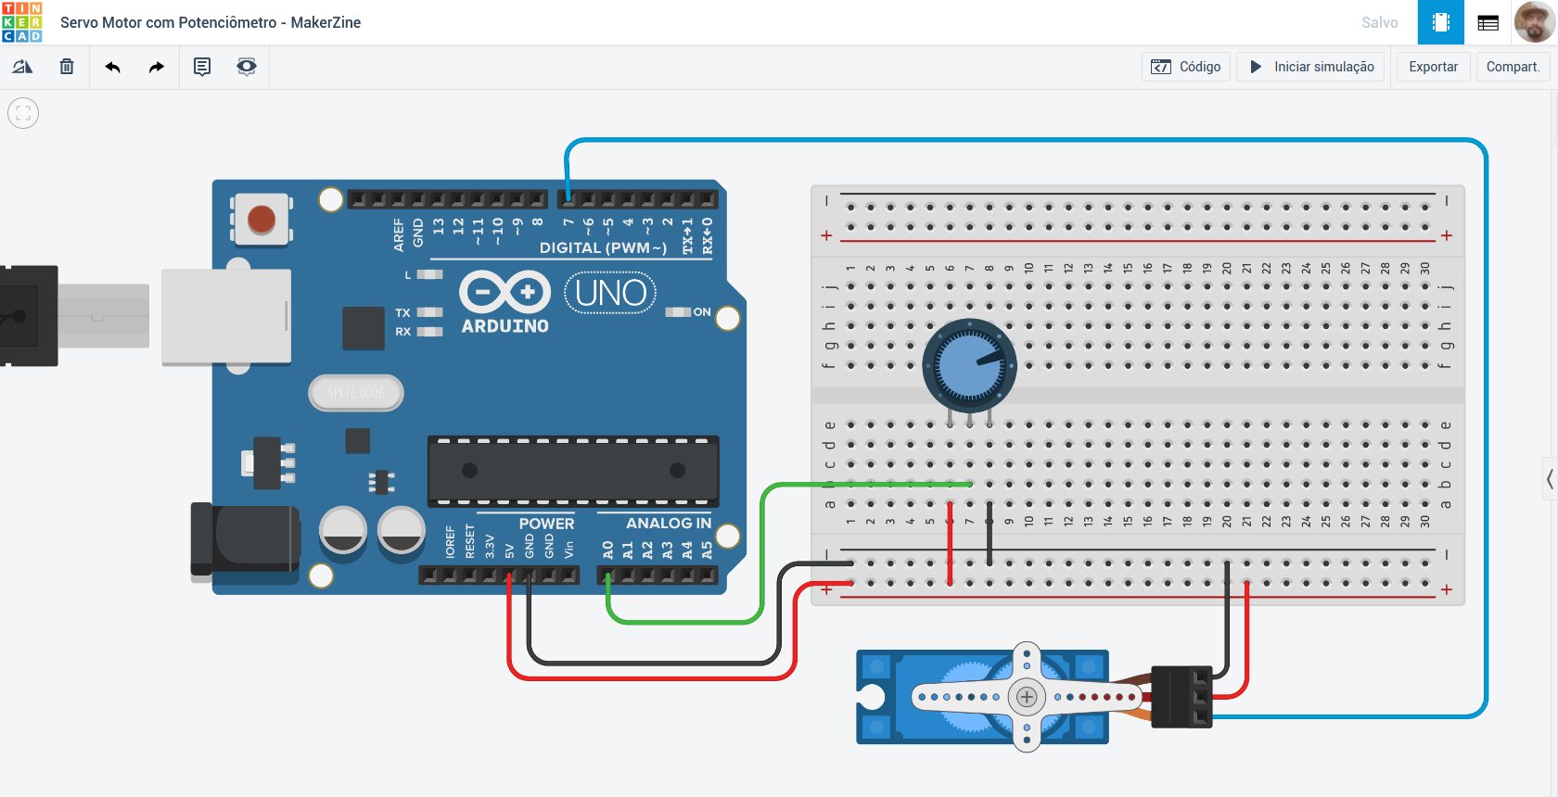Redo the last action
The image size is (1558, 797).
coord(157,67)
